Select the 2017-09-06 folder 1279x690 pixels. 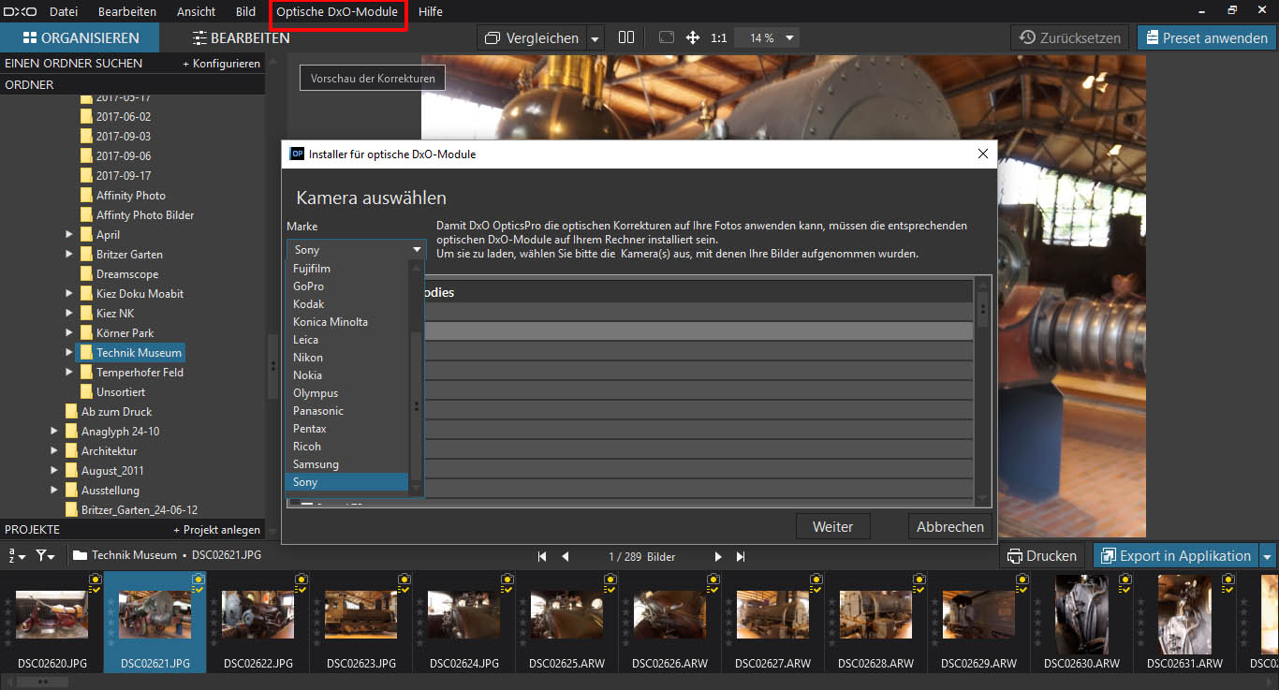(123, 156)
